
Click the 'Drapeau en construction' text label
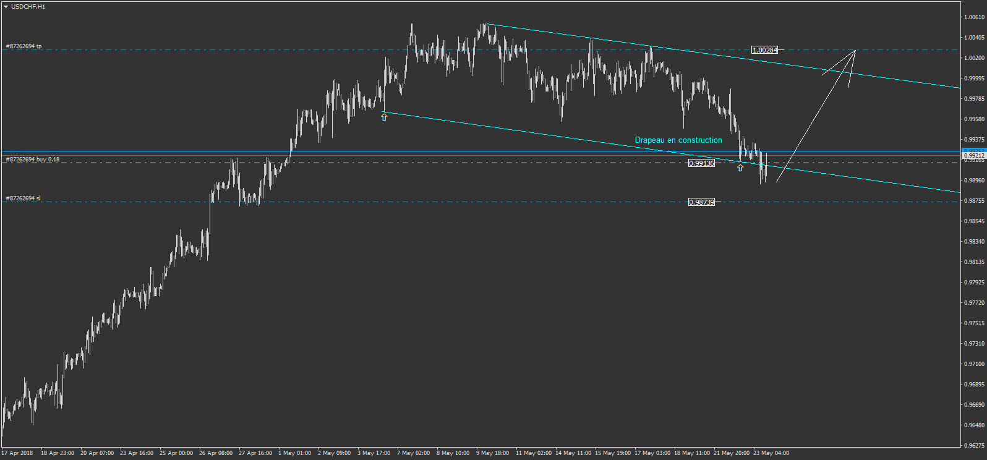point(678,140)
